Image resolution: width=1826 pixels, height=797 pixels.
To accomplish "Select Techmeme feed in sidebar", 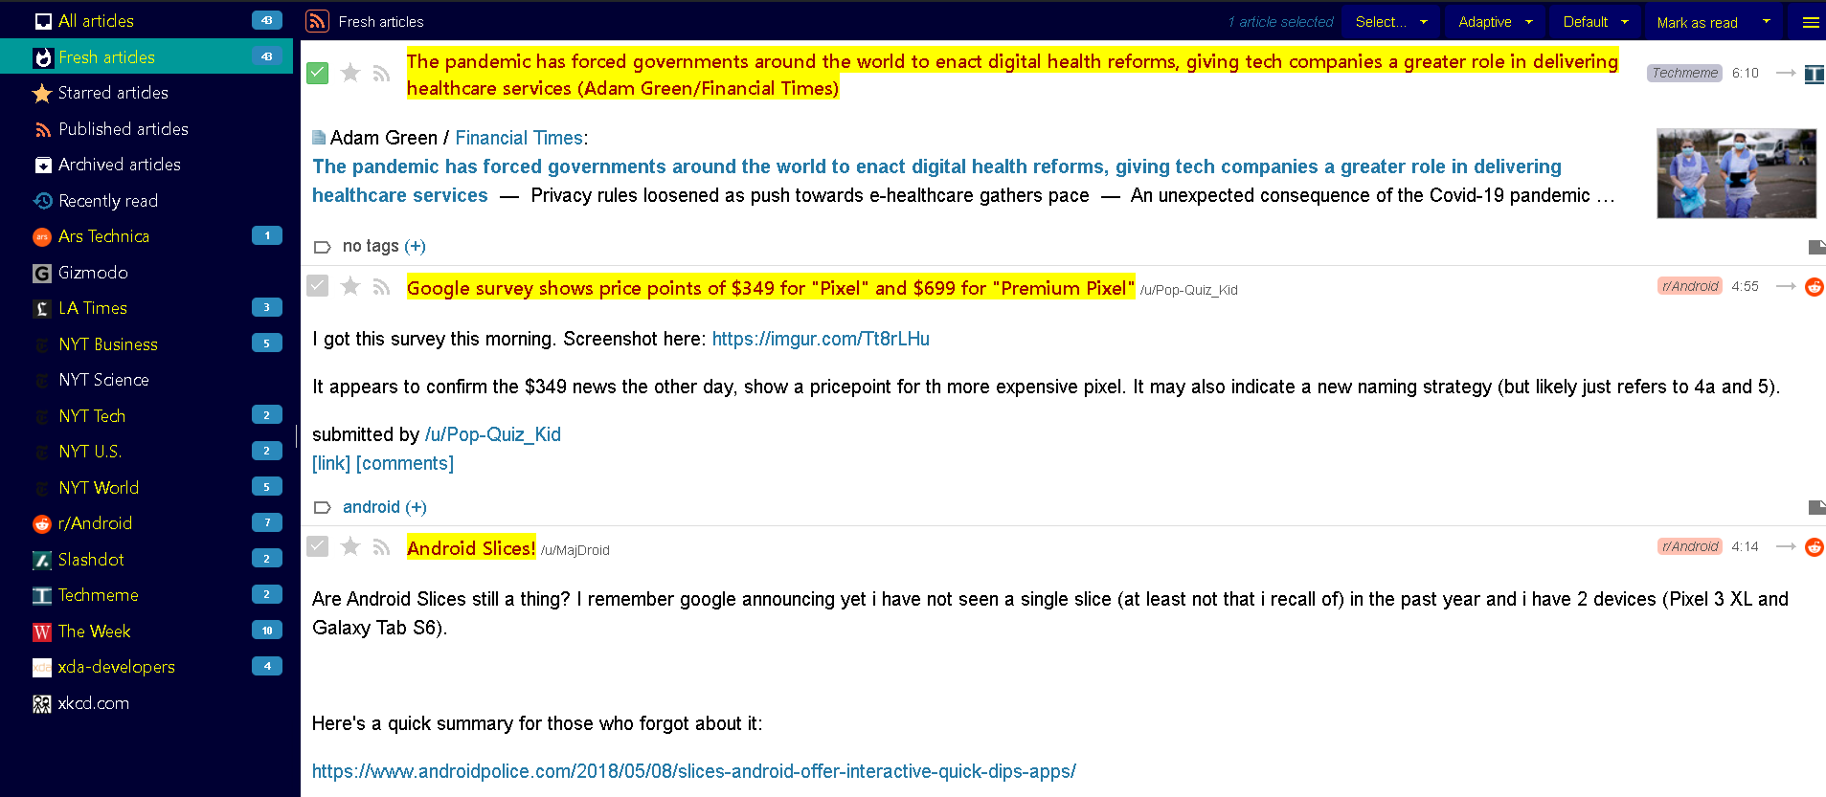I will pos(147,595).
